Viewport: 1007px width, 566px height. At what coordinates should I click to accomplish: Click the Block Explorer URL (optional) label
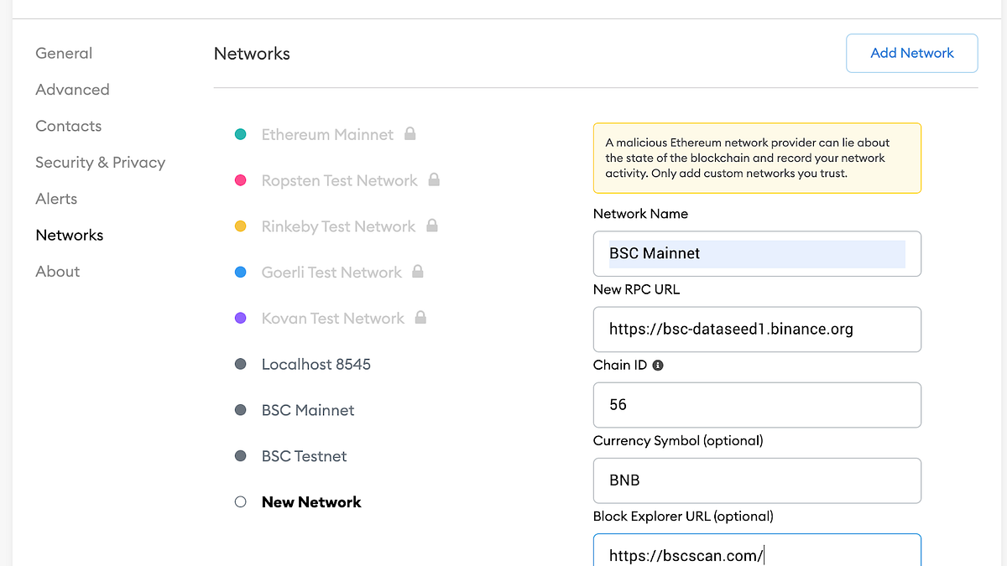pyautogui.click(x=683, y=516)
